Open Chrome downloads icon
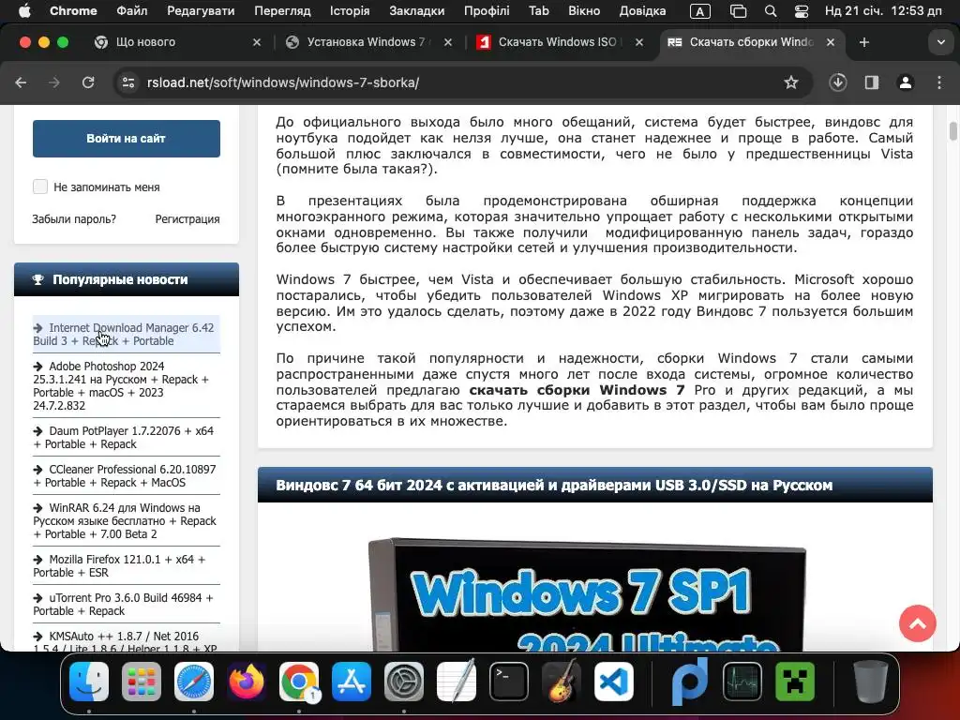This screenshot has height=720, width=960. (x=837, y=82)
